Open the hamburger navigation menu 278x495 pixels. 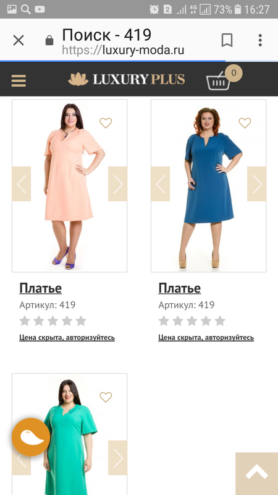tap(19, 80)
